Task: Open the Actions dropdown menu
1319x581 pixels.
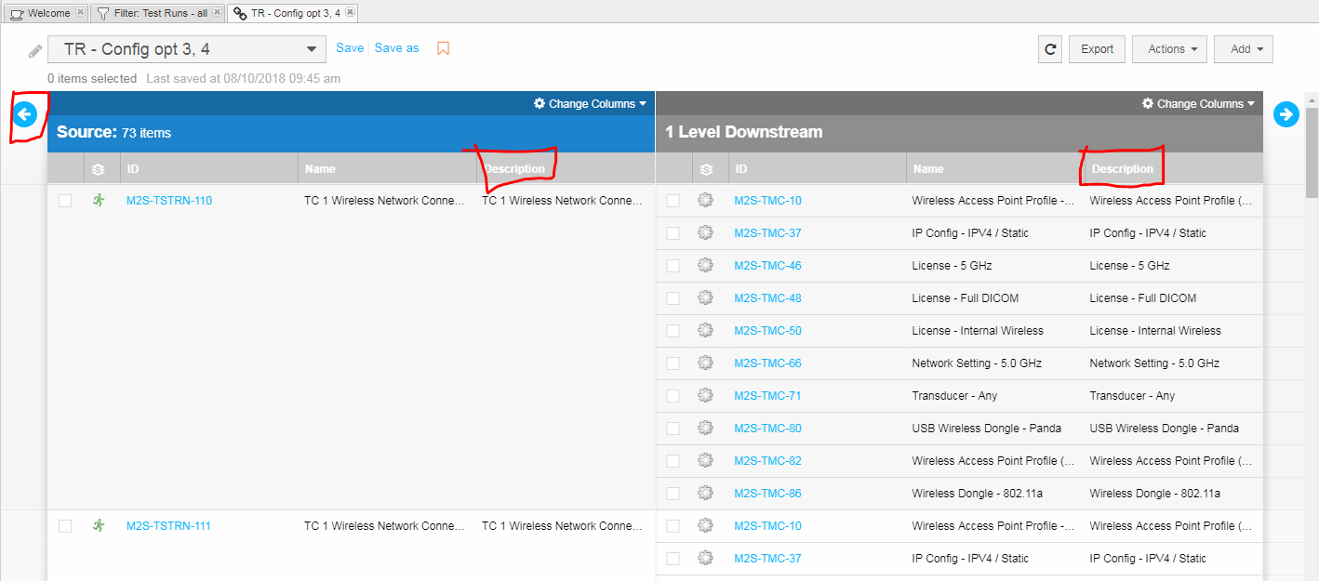Action: tap(1170, 49)
